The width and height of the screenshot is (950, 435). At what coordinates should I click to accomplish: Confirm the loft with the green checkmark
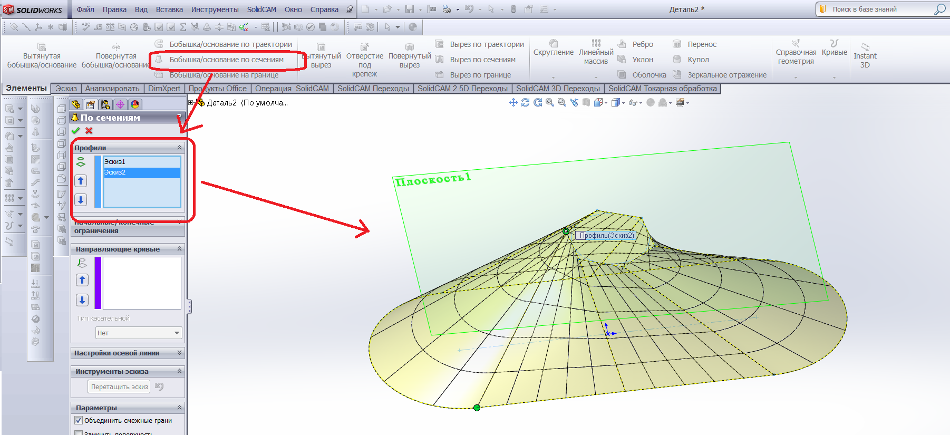point(75,131)
